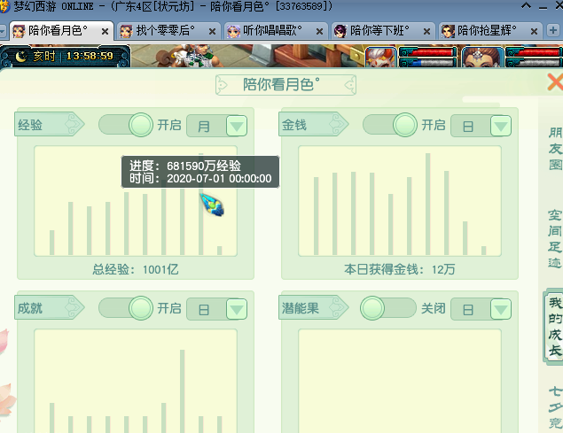Click the moon icon beside the game clock
Image resolution: width=563 pixels, height=433 pixels.
(21, 56)
